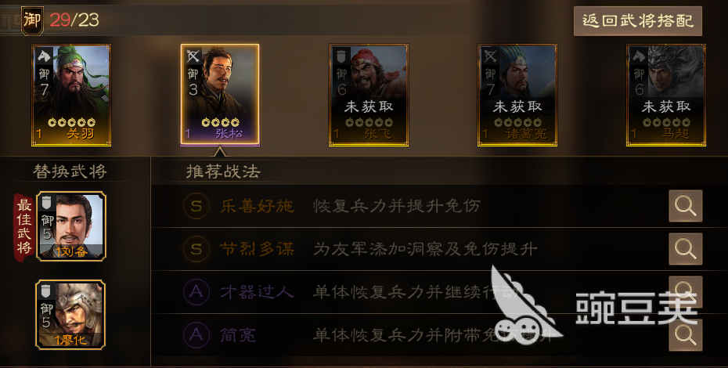
Task: Open magnifier for 节烈多谋 skill details
Action: (x=685, y=249)
